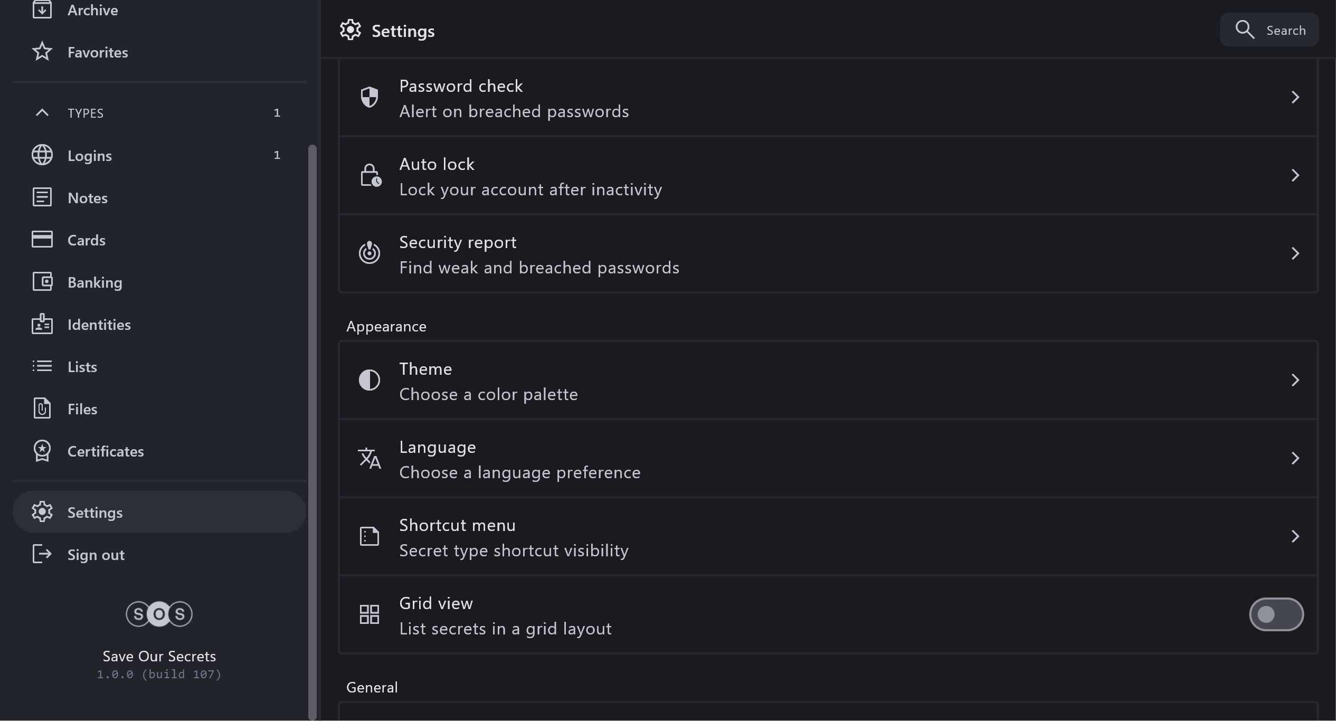
Task: Expand Language preference using its chevron
Action: point(1295,458)
